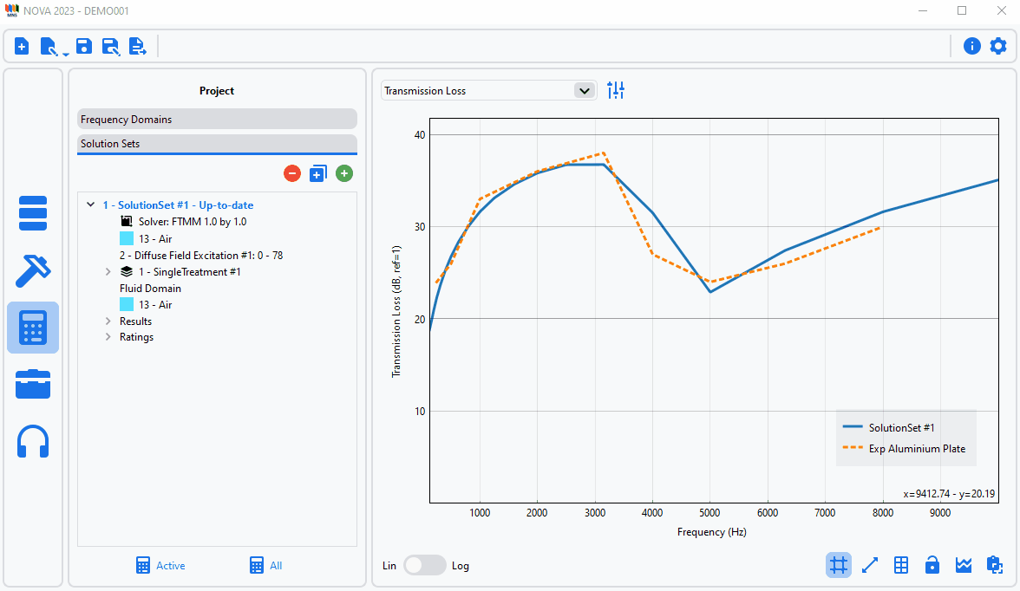Screen dimensions: 1020x591
Task: Click the Active calculate button
Action: (x=160, y=565)
